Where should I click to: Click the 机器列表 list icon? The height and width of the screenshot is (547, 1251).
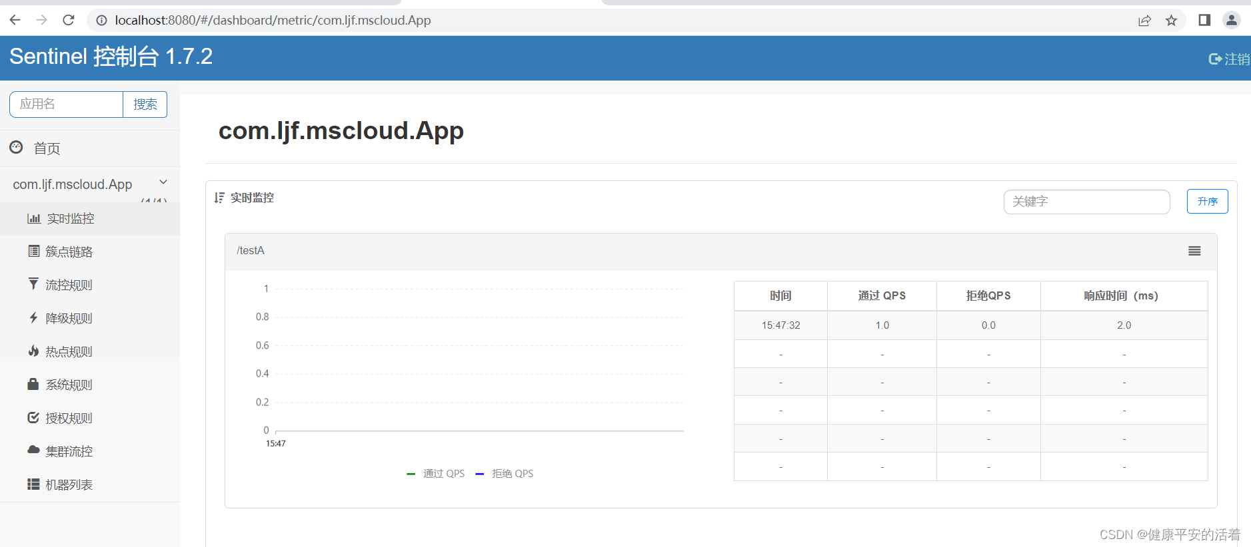33,484
